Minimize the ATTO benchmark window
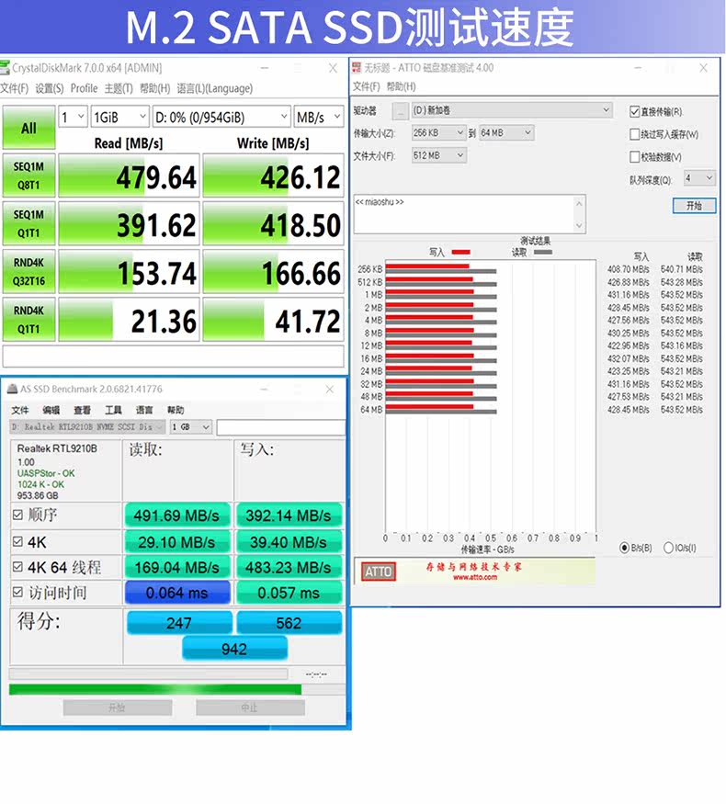726x804 pixels. point(638,67)
